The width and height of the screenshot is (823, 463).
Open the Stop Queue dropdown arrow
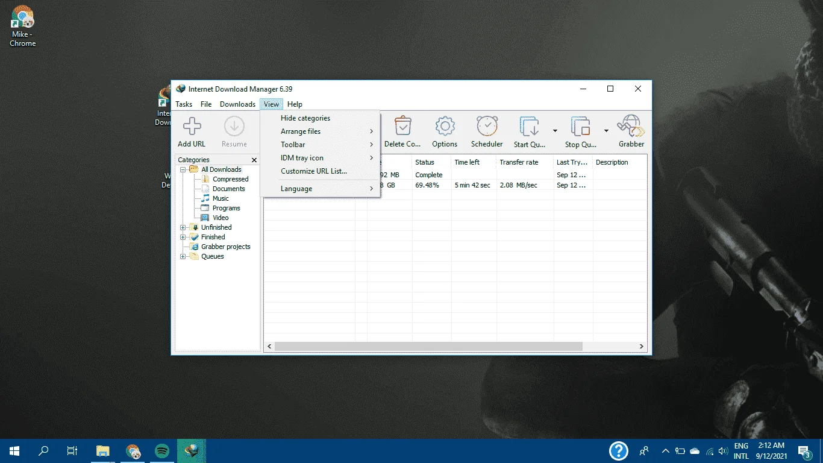pos(606,131)
